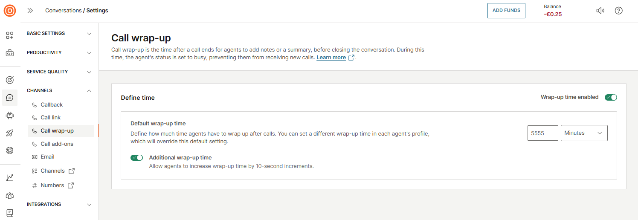The height and width of the screenshot is (220, 638).
Task: Turn off Additional wrap-up time toggle
Action: click(136, 158)
